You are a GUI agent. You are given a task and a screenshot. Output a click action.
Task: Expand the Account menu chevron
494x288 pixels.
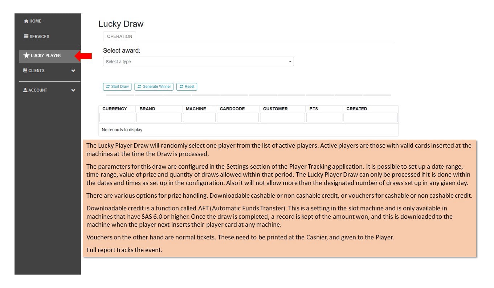[x=73, y=90]
